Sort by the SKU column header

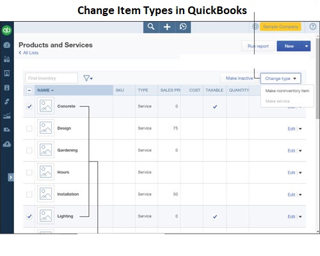point(120,90)
